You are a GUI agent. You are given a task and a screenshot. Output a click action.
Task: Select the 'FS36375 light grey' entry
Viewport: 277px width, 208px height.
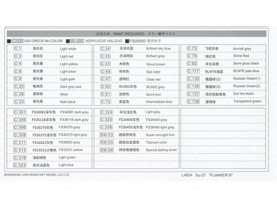point(73,135)
